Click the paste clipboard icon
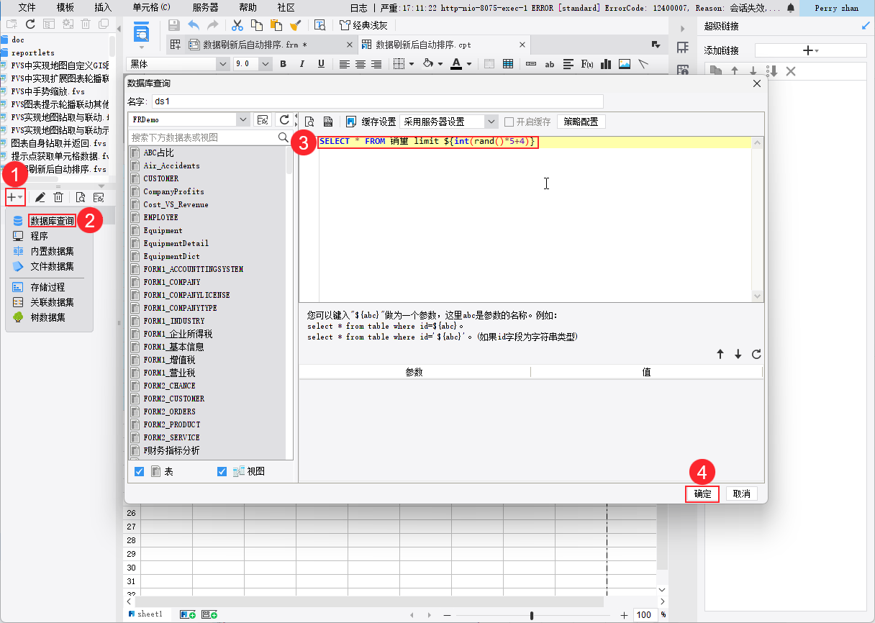Image resolution: width=875 pixels, height=623 pixels. [276, 25]
